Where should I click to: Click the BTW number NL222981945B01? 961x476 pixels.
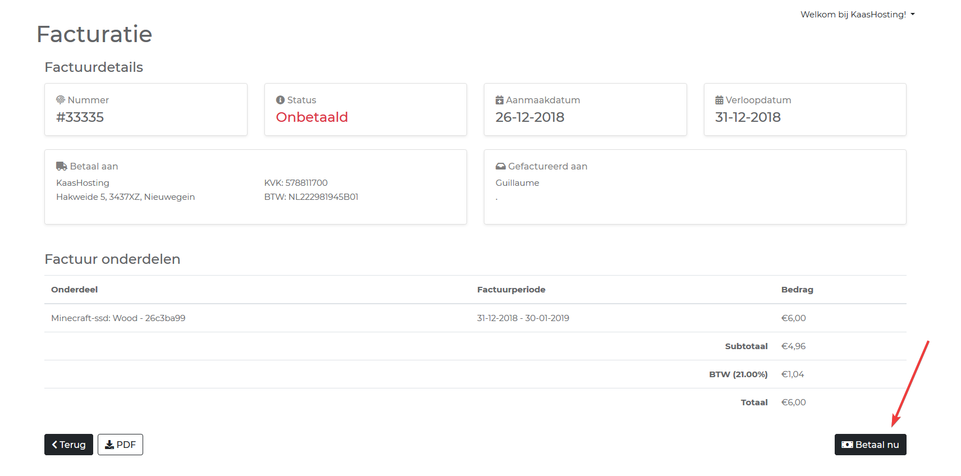(323, 197)
